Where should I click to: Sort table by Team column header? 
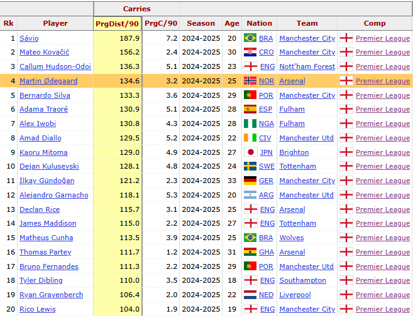pyautogui.click(x=307, y=23)
